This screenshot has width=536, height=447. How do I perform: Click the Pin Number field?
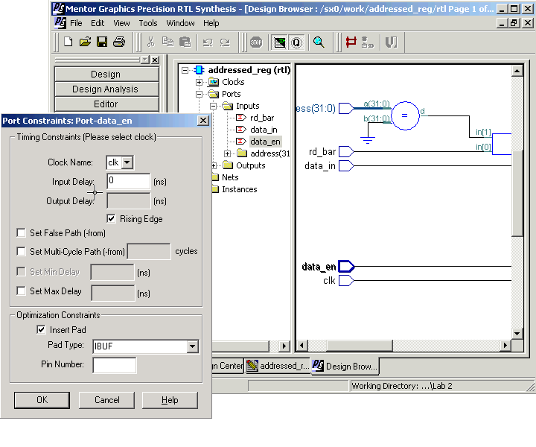(115, 365)
